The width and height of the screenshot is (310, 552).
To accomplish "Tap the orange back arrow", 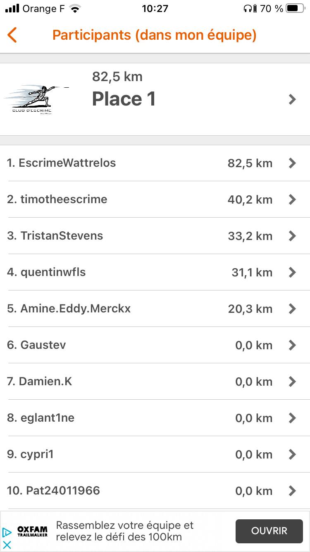I will [x=12, y=35].
